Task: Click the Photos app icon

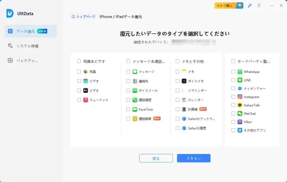Action: coord(85,72)
